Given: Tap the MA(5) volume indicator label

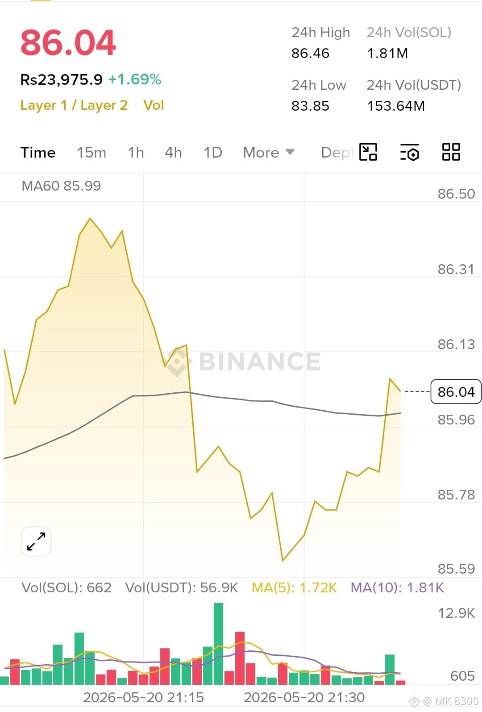Looking at the screenshot, I should [294, 587].
